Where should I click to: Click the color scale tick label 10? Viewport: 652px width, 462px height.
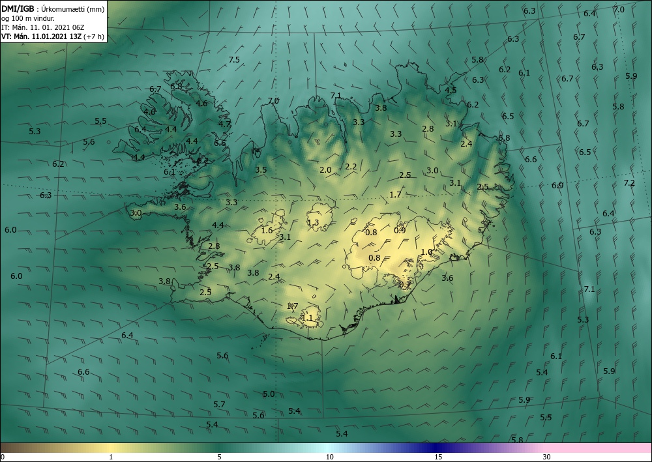[329, 457]
